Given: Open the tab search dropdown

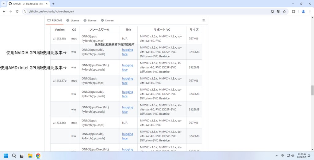Looking at the screenshot, I should (3, 4).
